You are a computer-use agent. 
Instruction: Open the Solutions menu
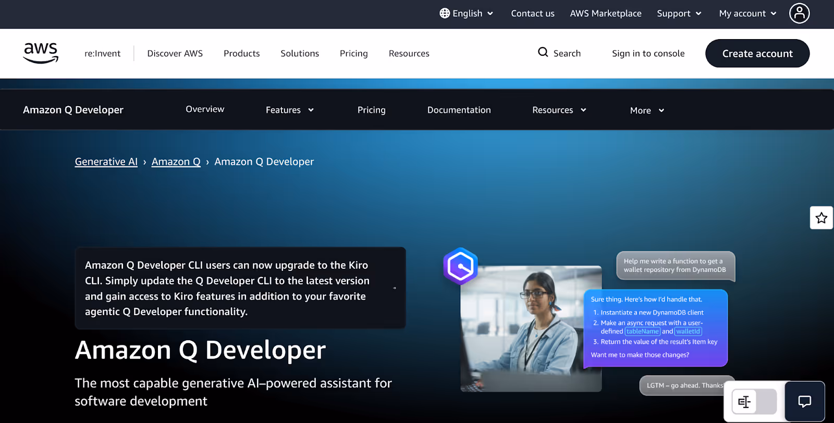click(x=300, y=53)
